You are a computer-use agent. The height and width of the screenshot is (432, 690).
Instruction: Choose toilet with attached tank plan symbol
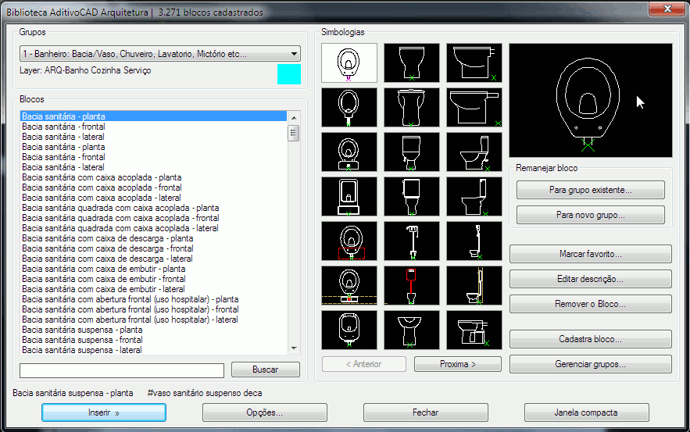(x=349, y=152)
